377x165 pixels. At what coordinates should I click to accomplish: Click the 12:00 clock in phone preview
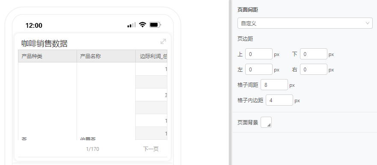(x=34, y=26)
